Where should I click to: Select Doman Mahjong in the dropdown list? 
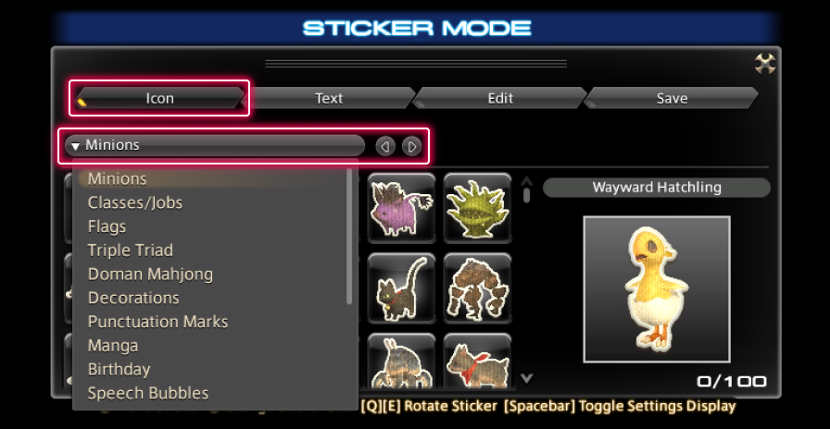coord(150,275)
